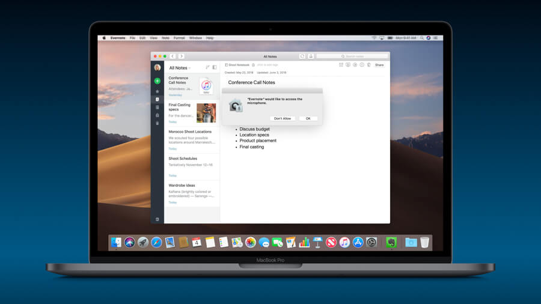Open the Evernote elephant icon in the Dock
Image resolution: width=541 pixels, height=304 pixels.
(391, 242)
